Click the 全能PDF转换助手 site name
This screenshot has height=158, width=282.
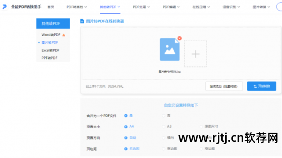tap(26, 7)
